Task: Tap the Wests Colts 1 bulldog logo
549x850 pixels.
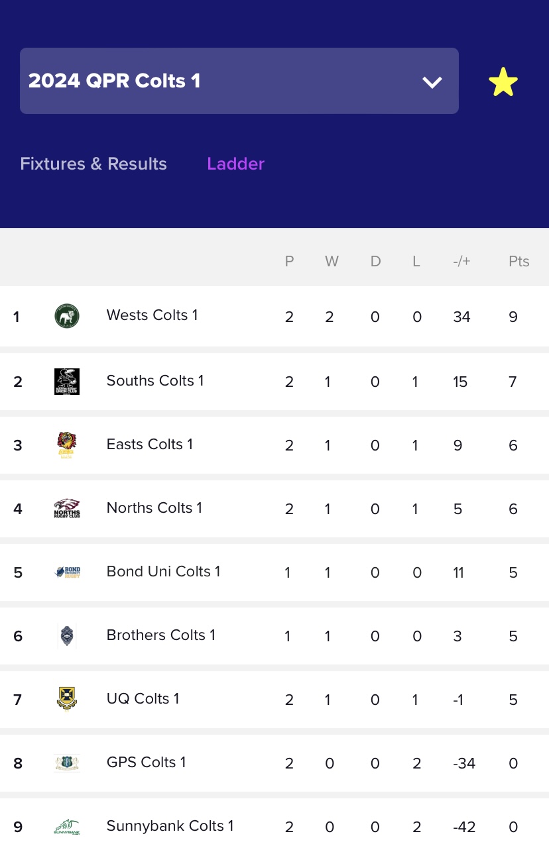Action: 67,316
